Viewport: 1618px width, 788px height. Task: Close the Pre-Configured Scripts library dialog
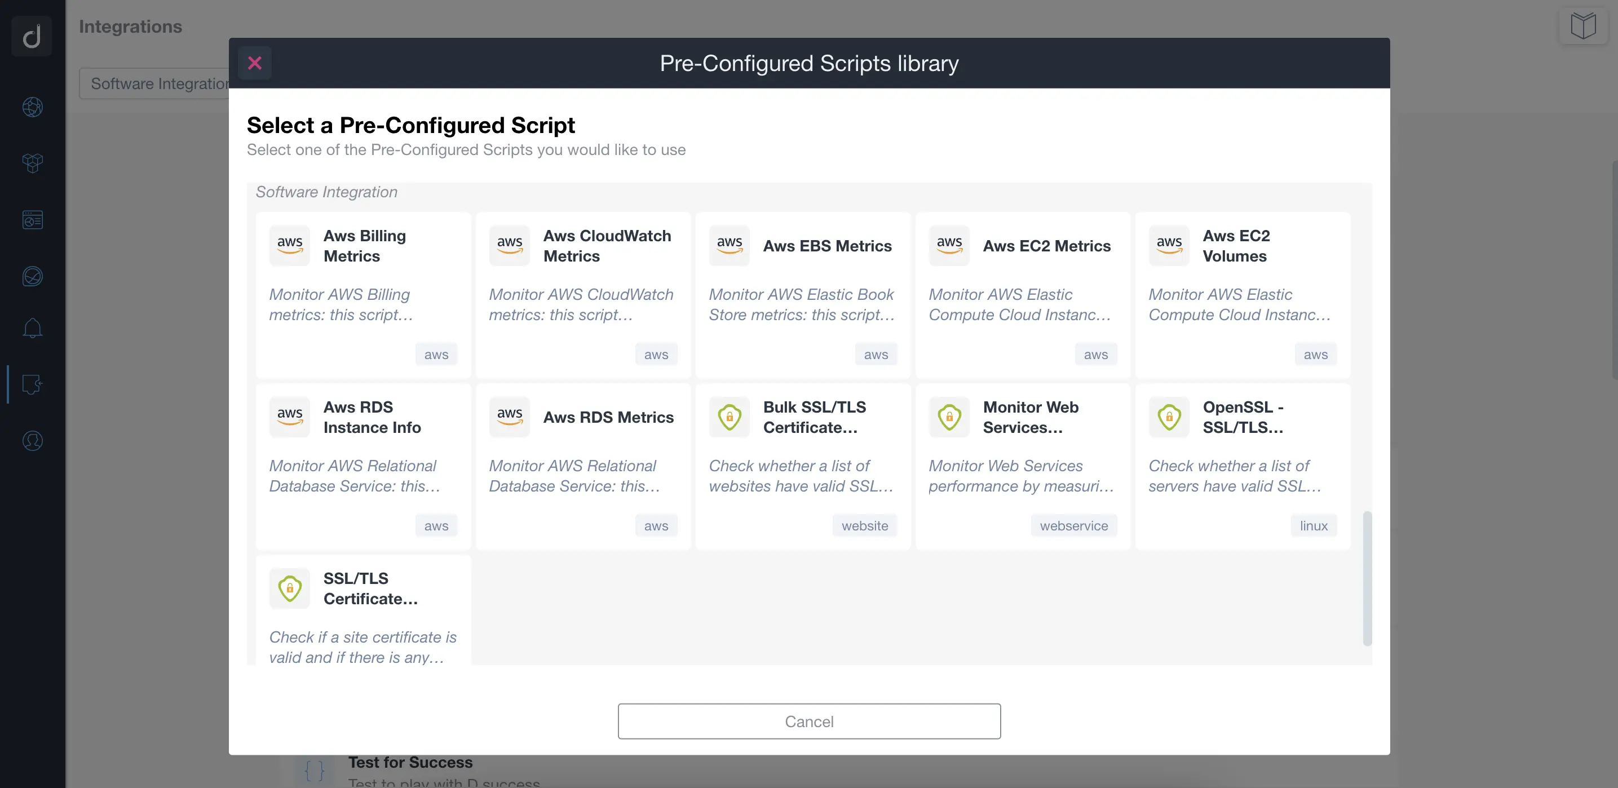pos(254,63)
